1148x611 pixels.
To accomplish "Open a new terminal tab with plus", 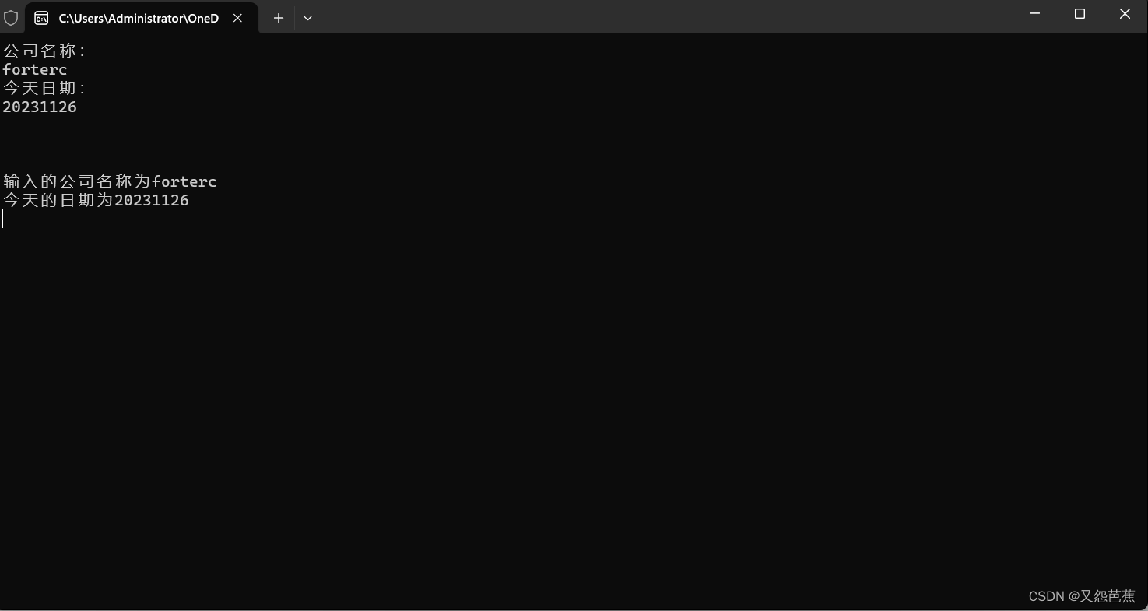I will [279, 18].
